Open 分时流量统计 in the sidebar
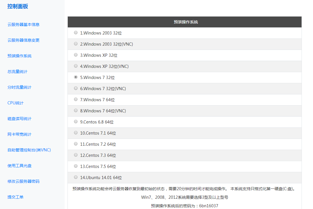This screenshot has height=209, width=313. (x=19, y=87)
